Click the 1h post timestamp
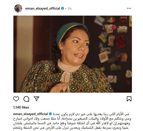 click(70, 9)
